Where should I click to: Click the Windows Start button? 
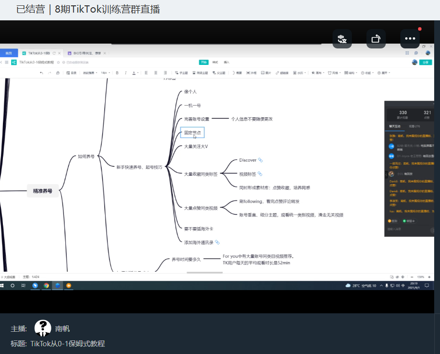point(1,286)
